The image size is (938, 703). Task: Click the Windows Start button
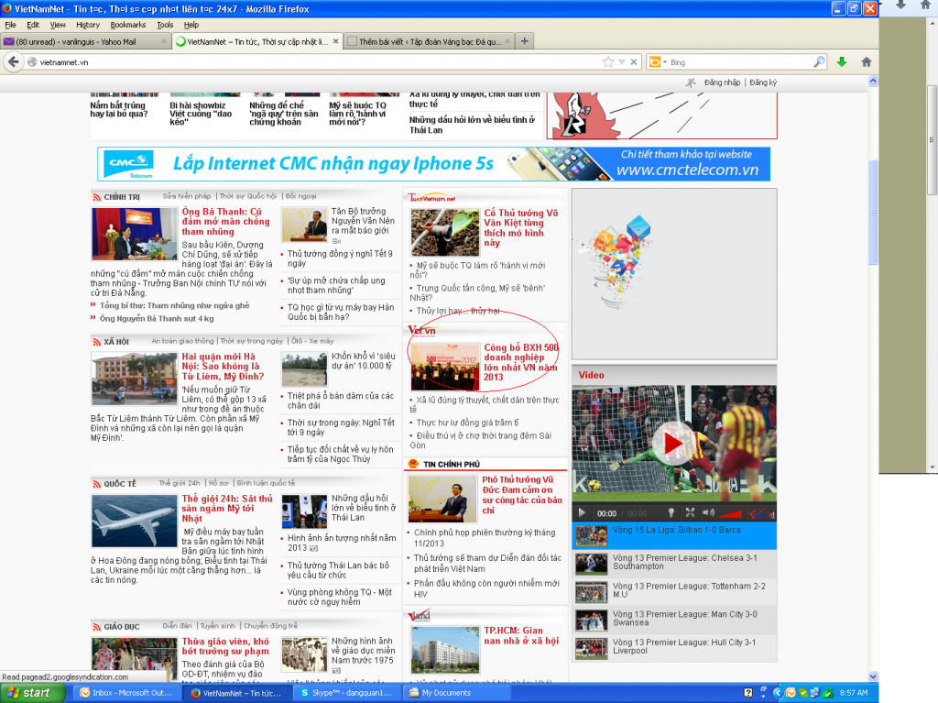pyautogui.click(x=32, y=693)
